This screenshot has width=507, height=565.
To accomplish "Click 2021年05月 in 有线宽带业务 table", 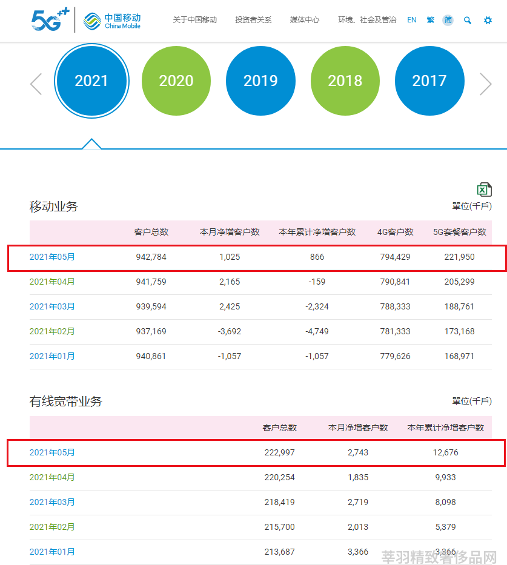I will point(52,452).
